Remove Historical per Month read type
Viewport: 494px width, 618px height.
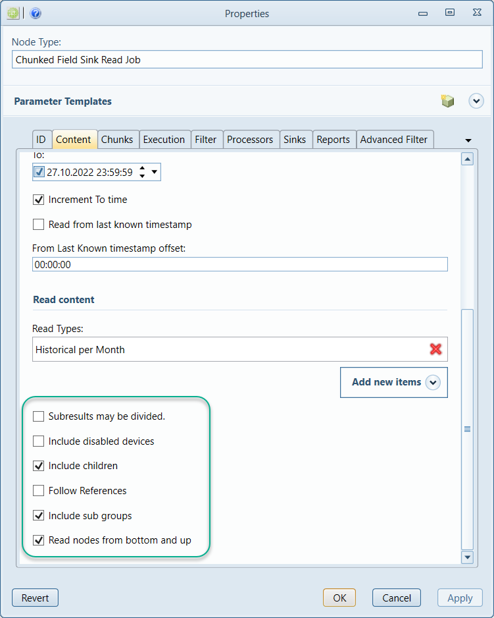(x=435, y=349)
